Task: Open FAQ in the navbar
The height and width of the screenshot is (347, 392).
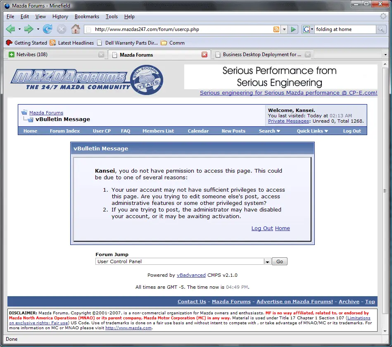Action: (126, 131)
